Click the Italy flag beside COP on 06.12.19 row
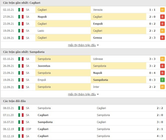The image size is (166, 140). 21,129
